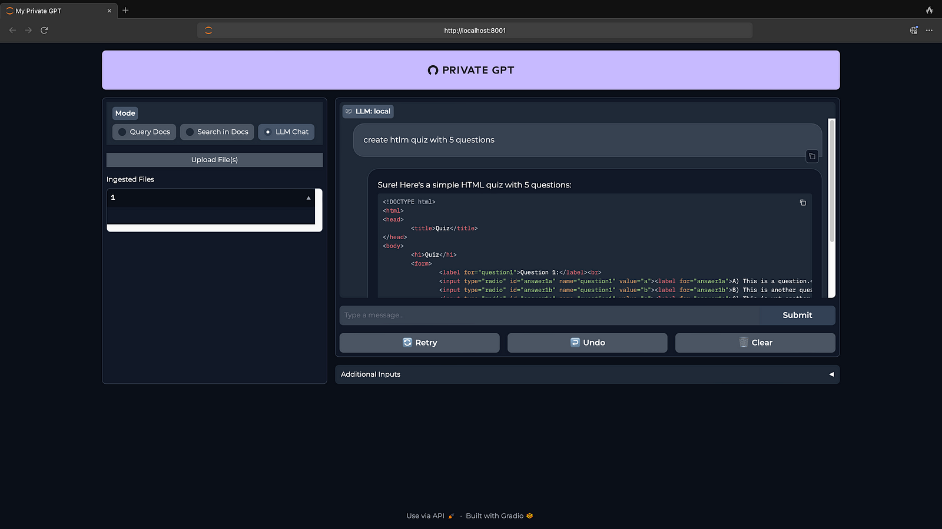
Task: Click the browser reload icon
Action: click(x=44, y=30)
